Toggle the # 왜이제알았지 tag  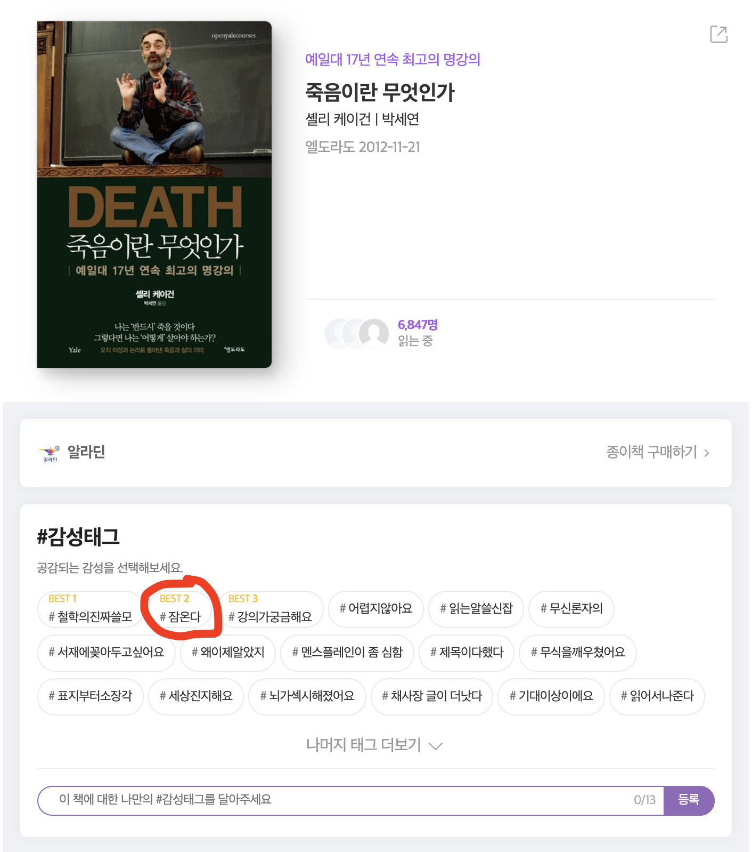(x=228, y=653)
